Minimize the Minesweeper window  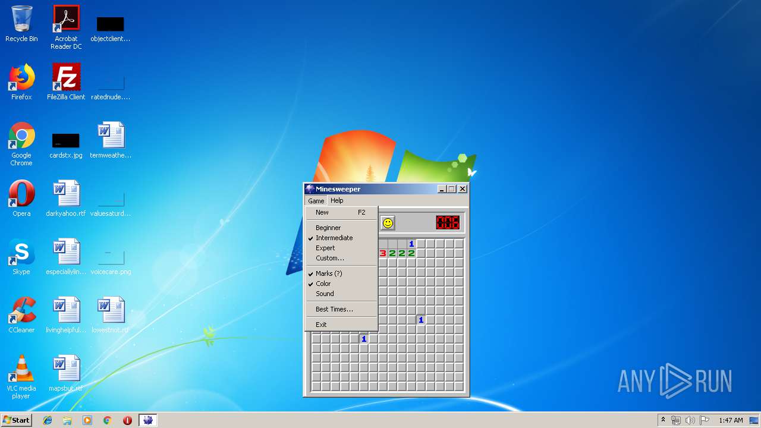click(x=442, y=189)
